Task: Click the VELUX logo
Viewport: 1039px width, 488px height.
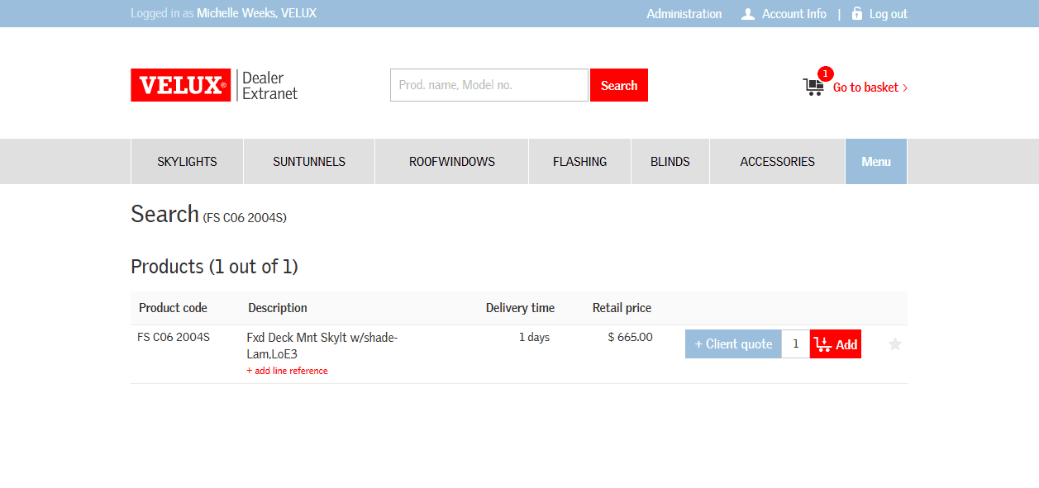Action: pos(181,85)
